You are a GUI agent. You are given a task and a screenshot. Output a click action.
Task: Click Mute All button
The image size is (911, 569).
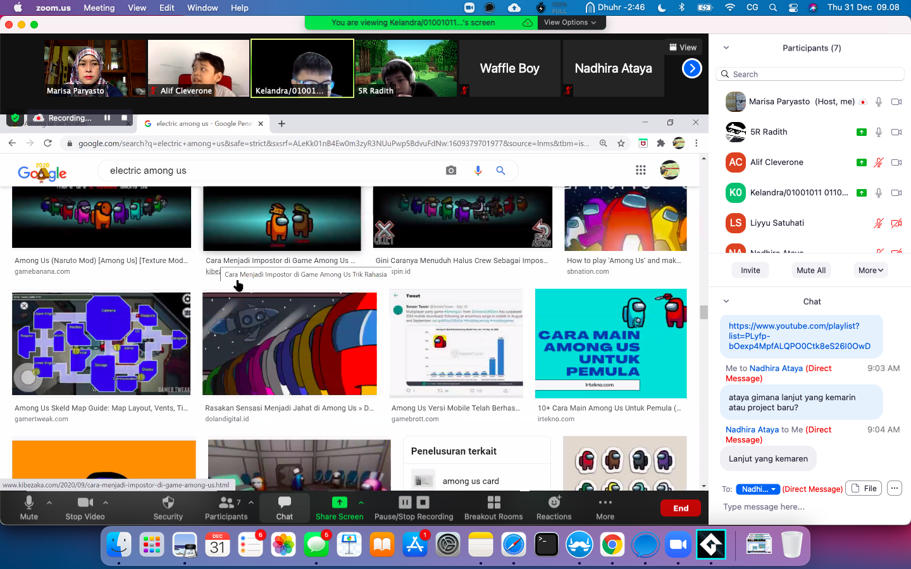click(x=811, y=270)
